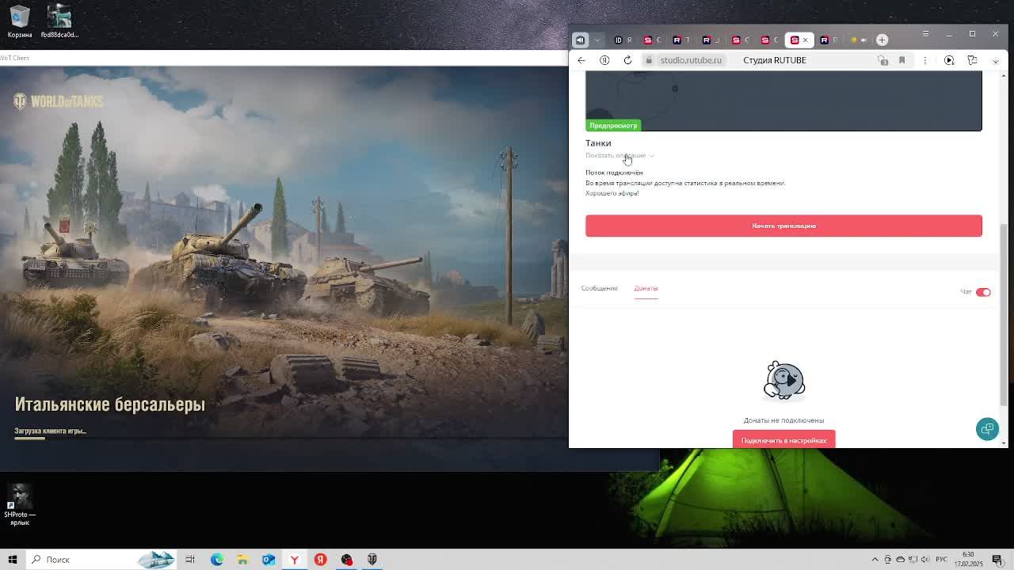Reload the studio.rutube.ru page
This screenshot has height=570, width=1014.
click(x=627, y=60)
